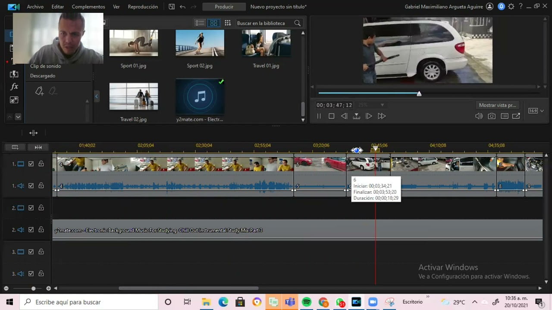Open the library sort options grid dropdown
The height and width of the screenshot is (310, 552).
228,23
